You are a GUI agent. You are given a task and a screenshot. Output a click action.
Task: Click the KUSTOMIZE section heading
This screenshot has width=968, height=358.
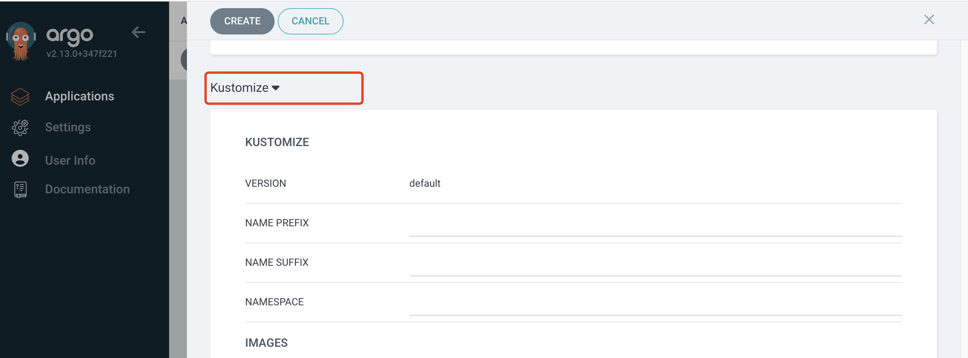click(x=277, y=142)
